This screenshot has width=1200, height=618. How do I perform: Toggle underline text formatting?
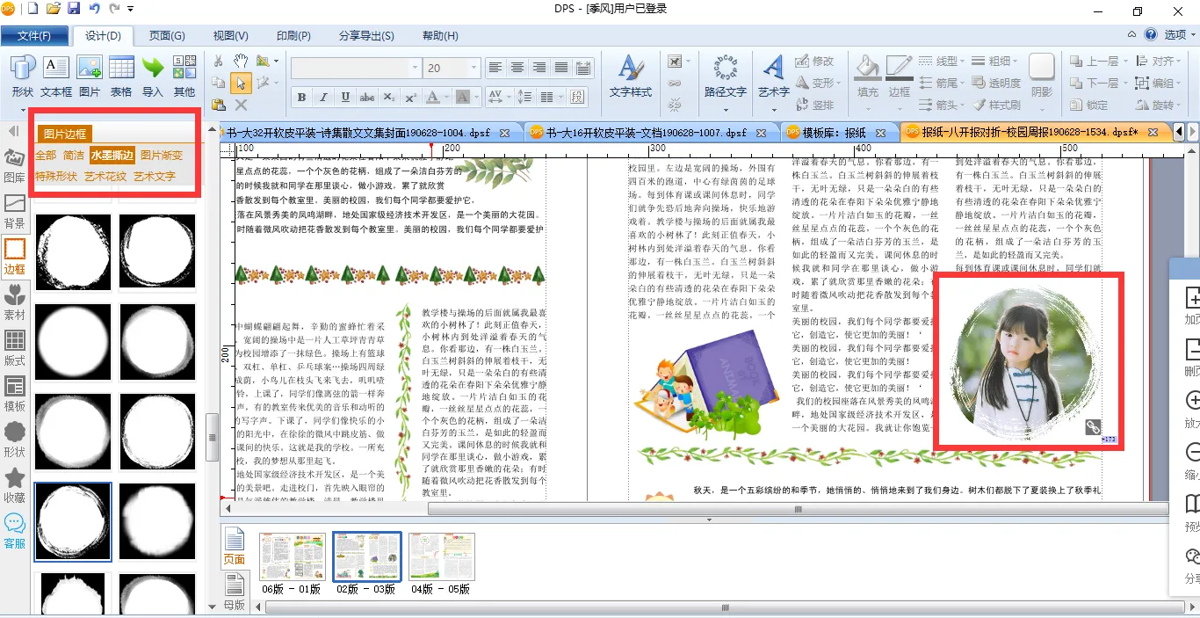345,98
